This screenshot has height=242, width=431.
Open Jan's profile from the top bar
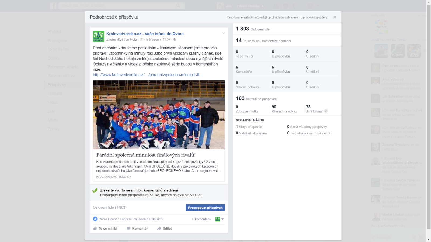coord(224,6)
